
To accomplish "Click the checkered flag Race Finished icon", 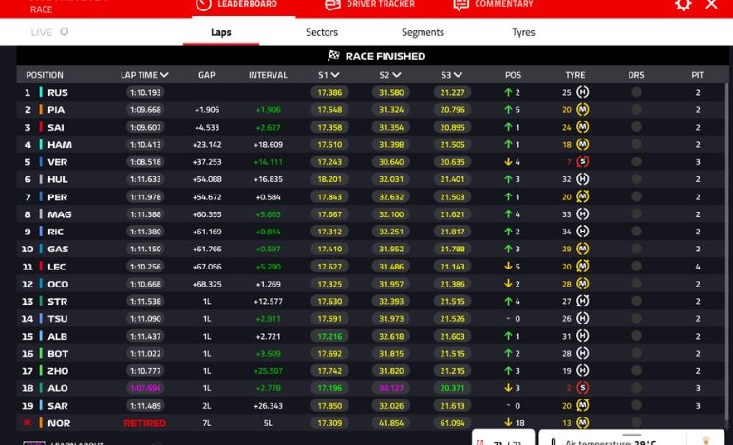I will (x=333, y=56).
